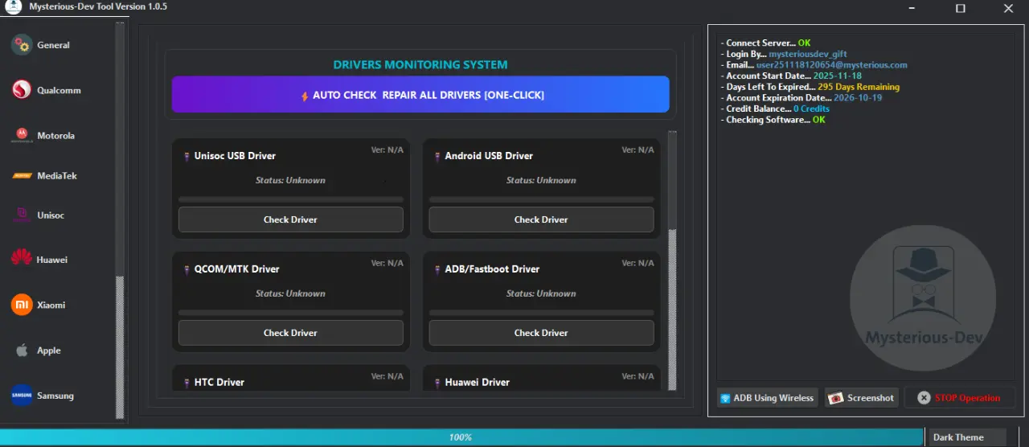Viewport: 1029px width, 447px height.
Task: Check Driver for QCOM/MTK Driver
Action: point(290,333)
